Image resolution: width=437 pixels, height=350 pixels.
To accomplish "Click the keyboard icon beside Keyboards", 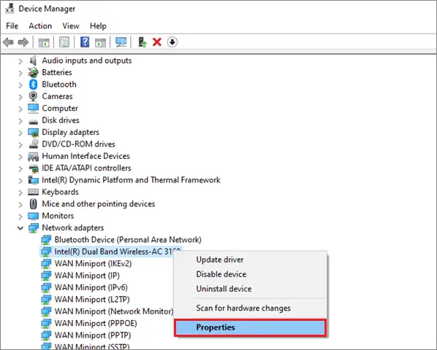I will (x=33, y=192).
